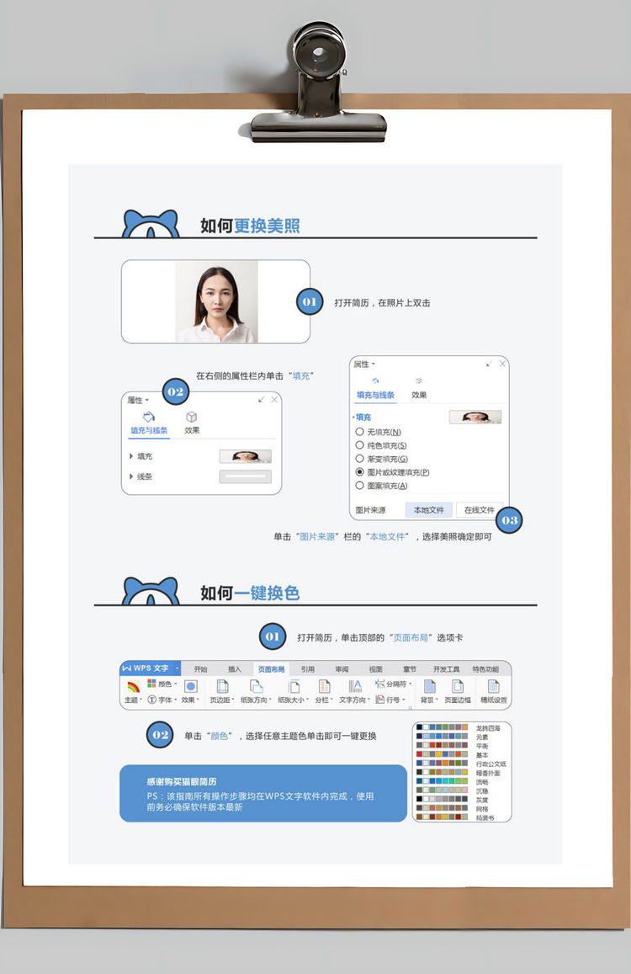Open the WPS 文字 dropdown arrow
631x974 pixels.
coord(177,668)
